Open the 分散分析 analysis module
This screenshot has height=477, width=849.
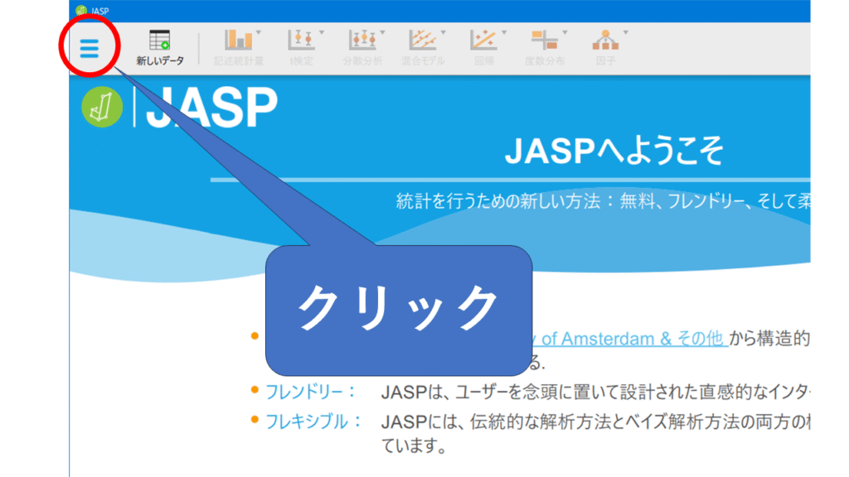coord(363,47)
